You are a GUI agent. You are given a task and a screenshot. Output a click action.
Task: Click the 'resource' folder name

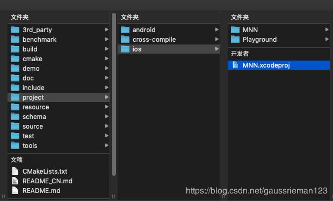pos(35,107)
